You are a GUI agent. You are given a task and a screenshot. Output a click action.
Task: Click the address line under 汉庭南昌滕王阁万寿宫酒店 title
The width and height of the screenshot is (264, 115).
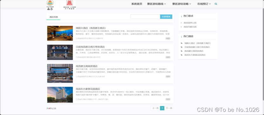point(88,57)
